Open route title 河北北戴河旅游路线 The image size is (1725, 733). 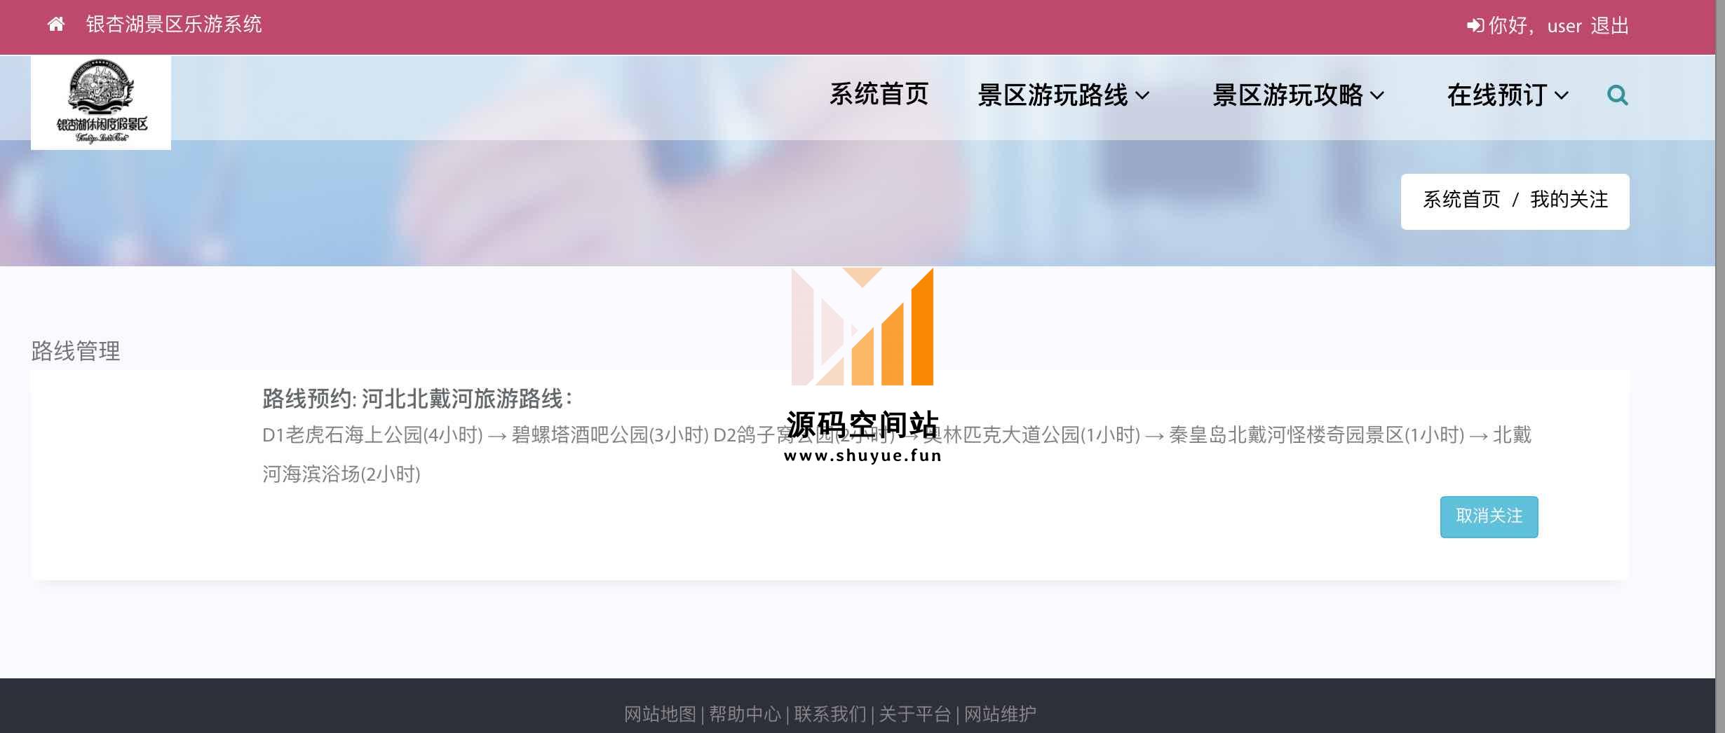click(463, 399)
